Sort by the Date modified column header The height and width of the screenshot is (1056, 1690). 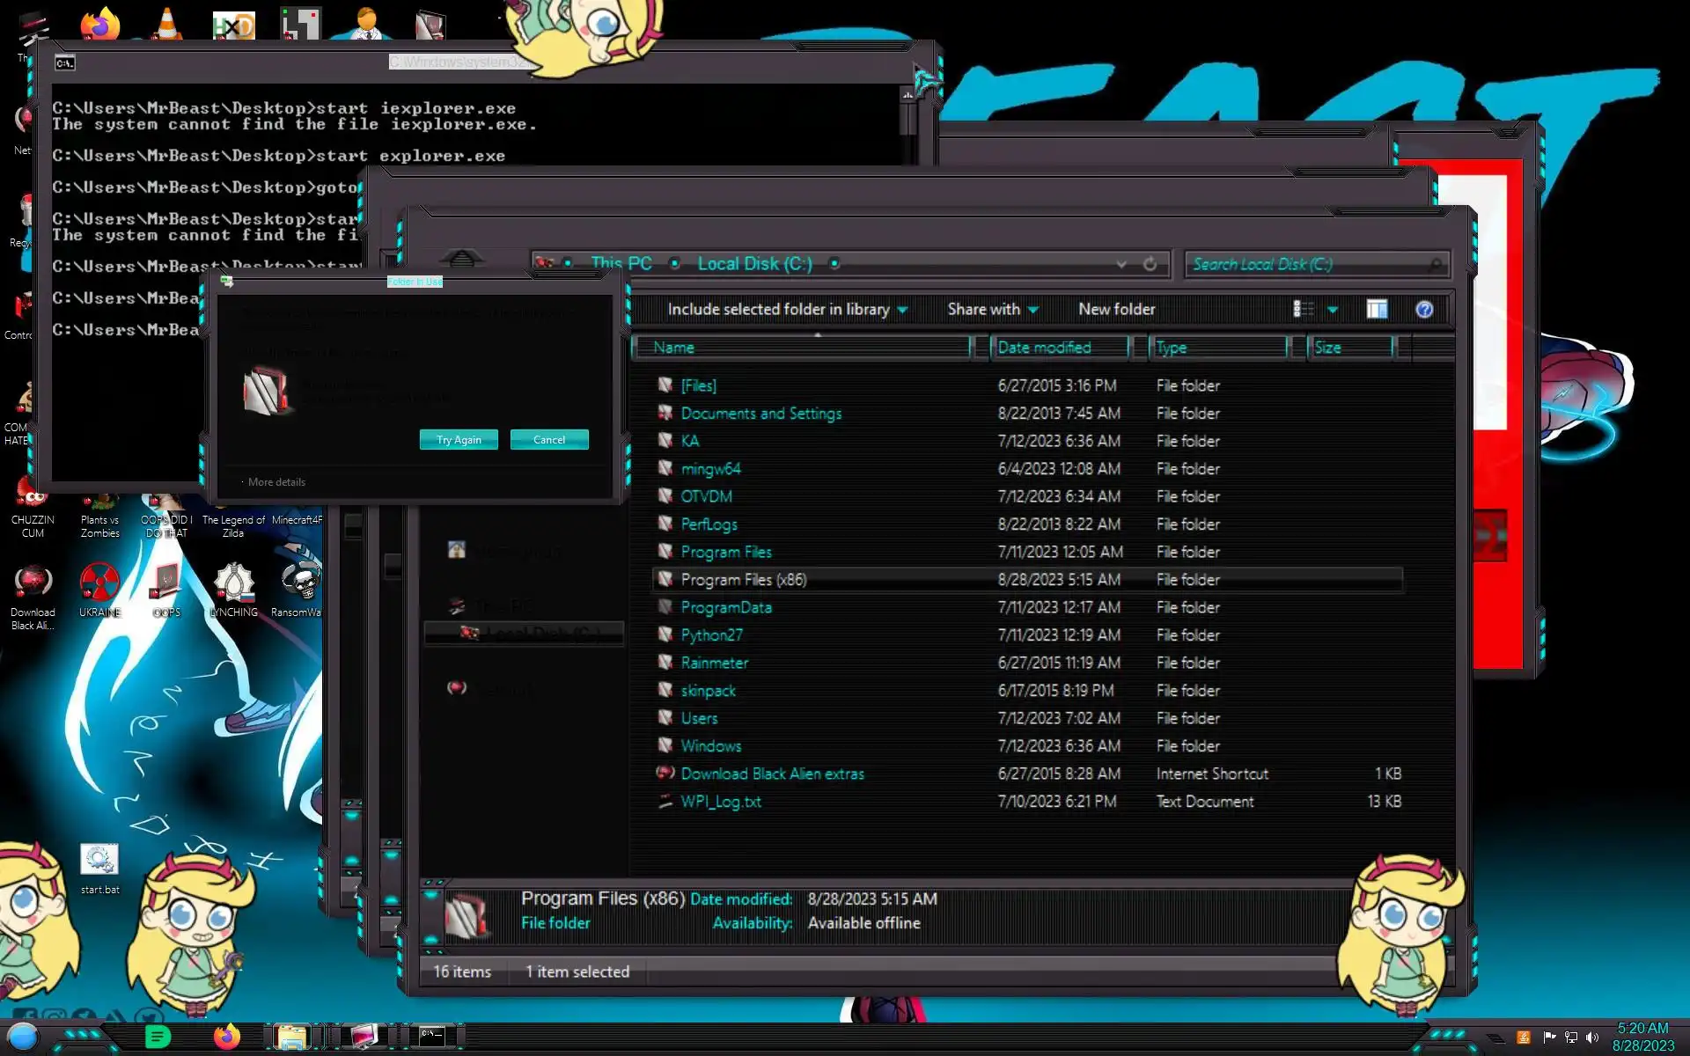(x=1044, y=348)
